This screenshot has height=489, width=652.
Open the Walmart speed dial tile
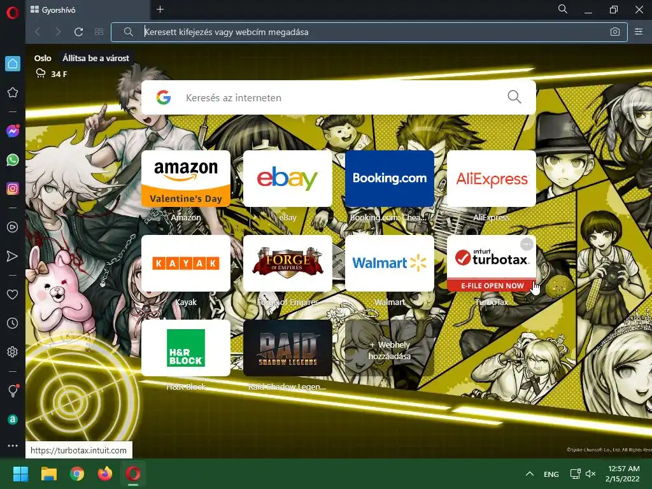390,263
